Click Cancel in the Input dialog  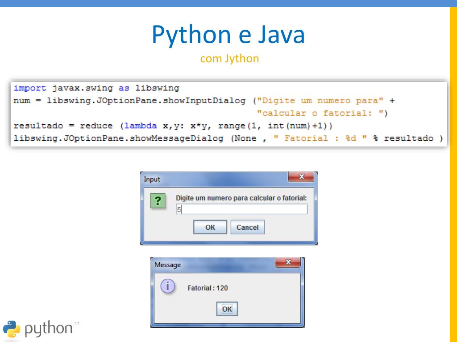tap(247, 227)
